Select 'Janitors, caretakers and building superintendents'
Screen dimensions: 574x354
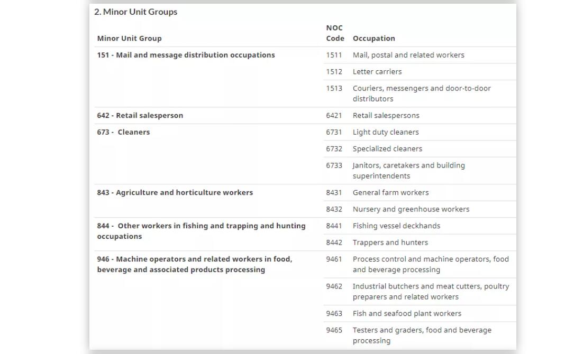(408, 171)
